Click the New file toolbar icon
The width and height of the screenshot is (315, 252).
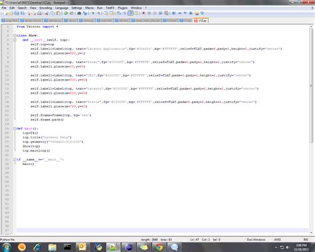click(x=5, y=13)
